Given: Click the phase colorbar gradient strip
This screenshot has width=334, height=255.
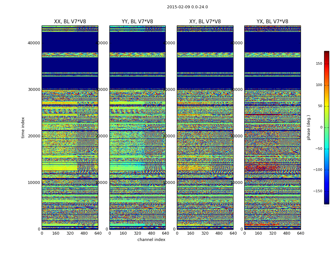Looking at the screenshot, I should coord(327,127).
